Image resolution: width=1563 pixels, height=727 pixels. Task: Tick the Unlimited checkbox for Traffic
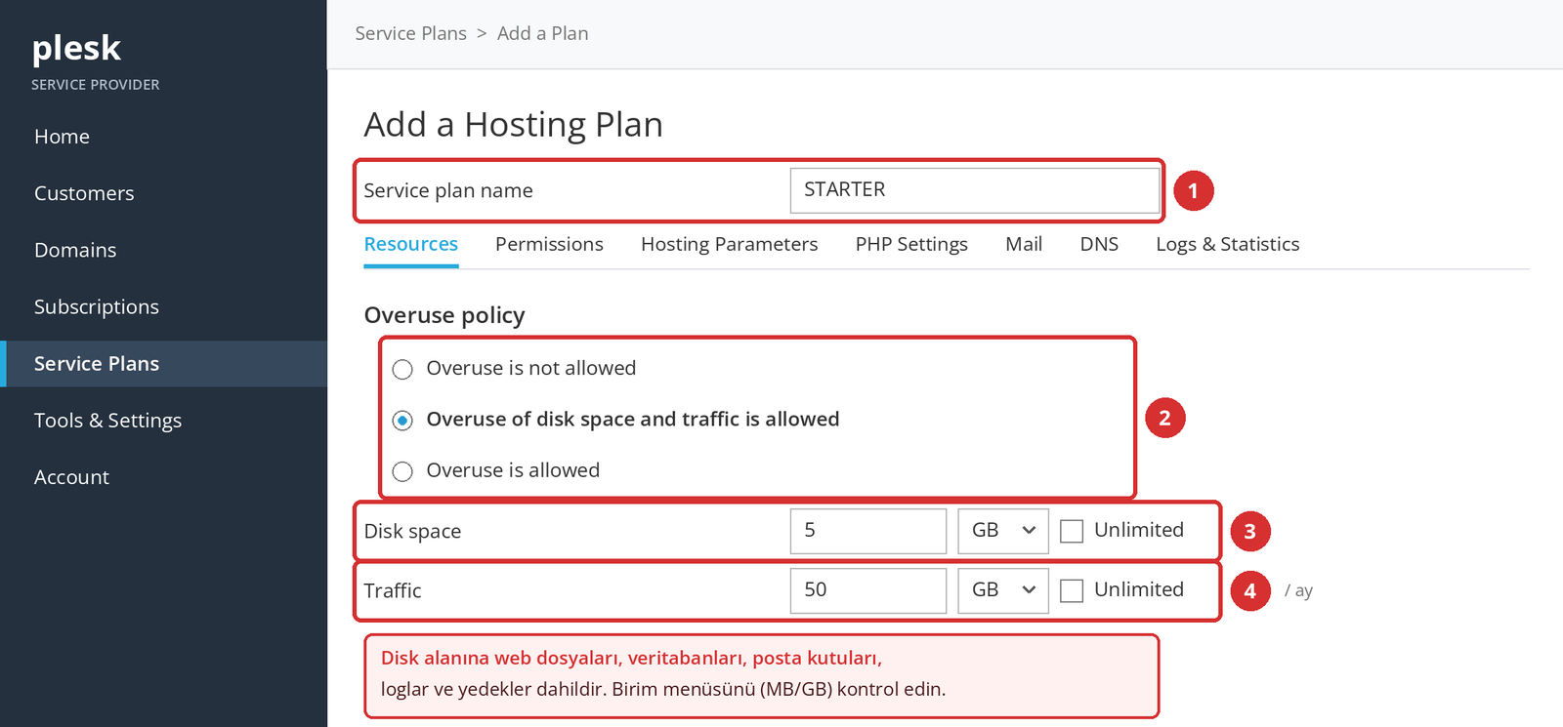click(x=1072, y=590)
